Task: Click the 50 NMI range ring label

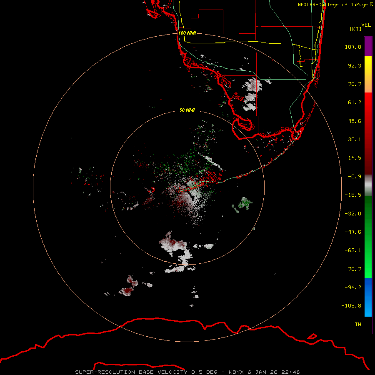Action: point(187,110)
